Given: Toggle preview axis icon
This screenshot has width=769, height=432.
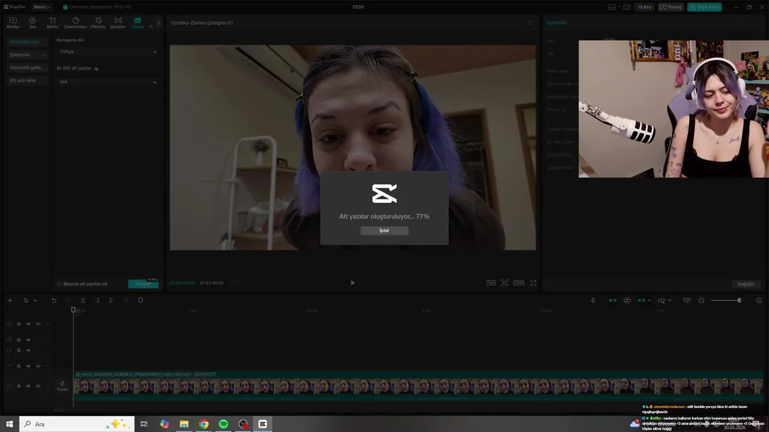Looking at the screenshot, I should (661, 300).
